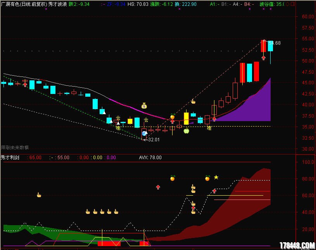
Task: Click the lone hand icon near 60.00 level, lower-left
Action: coord(39,195)
